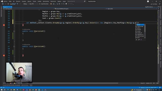Image resolution: width=162 pixels, height=91 pixels.
Task: Click Agregar al control de código fuente
Action: coord(148,88)
